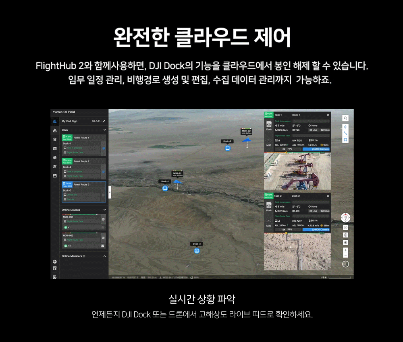Image resolution: width=403 pixels, height=342 pixels.
Task: Select M30-002 online device
Action: pyautogui.click(x=84, y=241)
